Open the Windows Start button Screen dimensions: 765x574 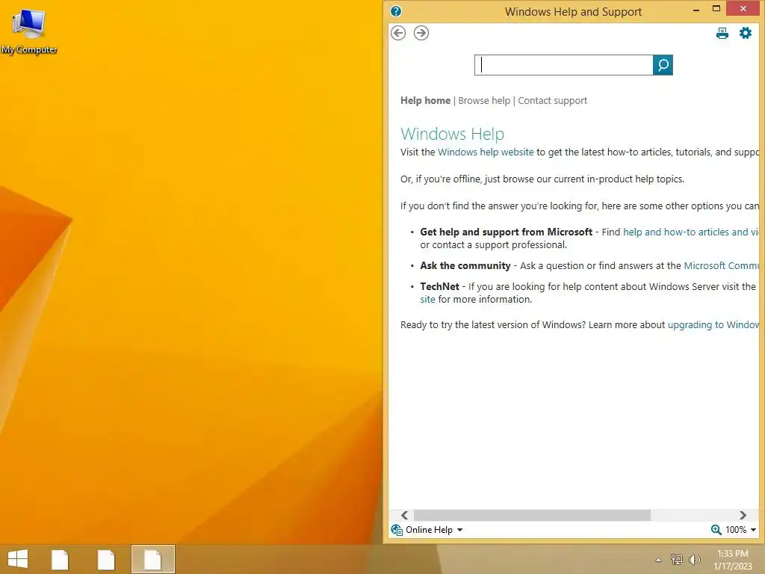click(x=18, y=559)
